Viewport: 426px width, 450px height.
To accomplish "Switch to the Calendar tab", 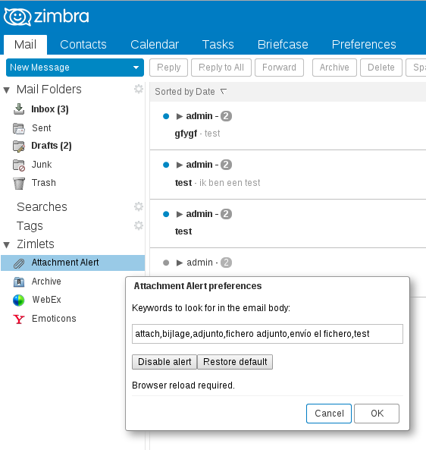I will 155,45.
